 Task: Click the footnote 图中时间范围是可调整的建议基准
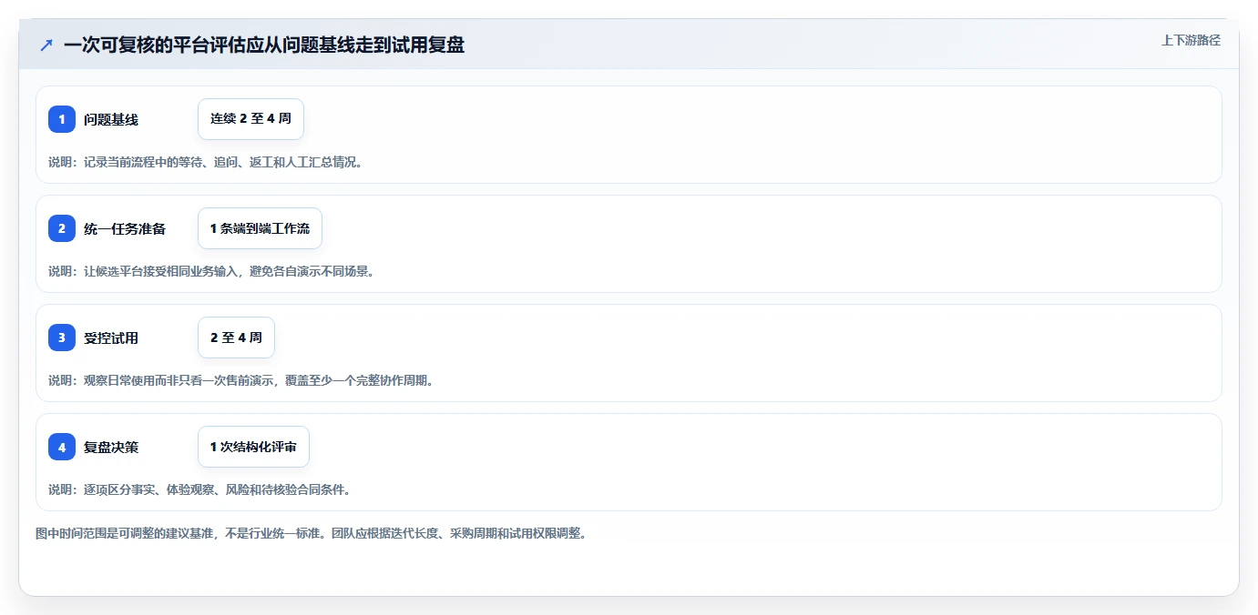click(312, 533)
